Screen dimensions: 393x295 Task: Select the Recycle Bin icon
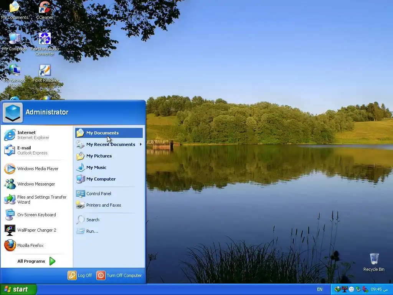374,262
